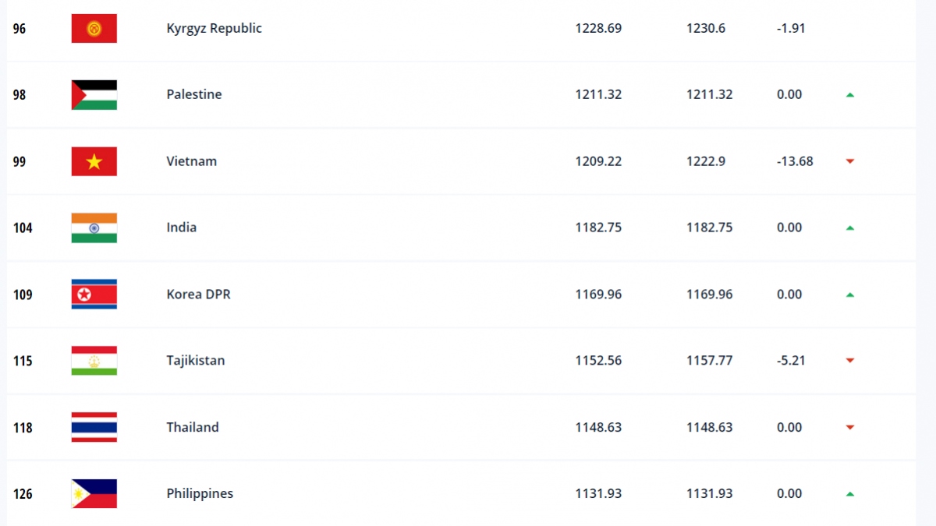936x526 pixels.
Task: Click green up arrow in Palestine row
Action: tap(850, 95)
